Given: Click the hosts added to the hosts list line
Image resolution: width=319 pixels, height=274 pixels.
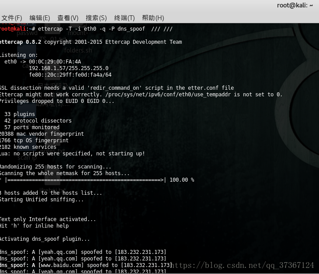Looking at the screenshot, I should (51, 193).
